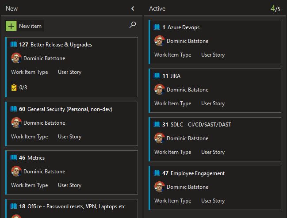Click the book icon on SDLC card
This screenshot has width=287, height=218.
point(157,124)
